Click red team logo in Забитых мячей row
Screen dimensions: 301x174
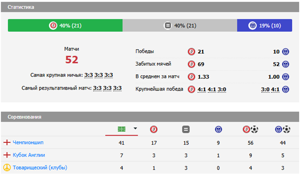[x=192, y=64]
